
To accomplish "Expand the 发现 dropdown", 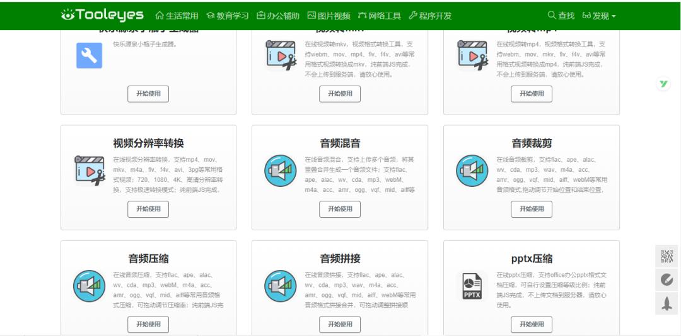I will click(x=599, y=16).
